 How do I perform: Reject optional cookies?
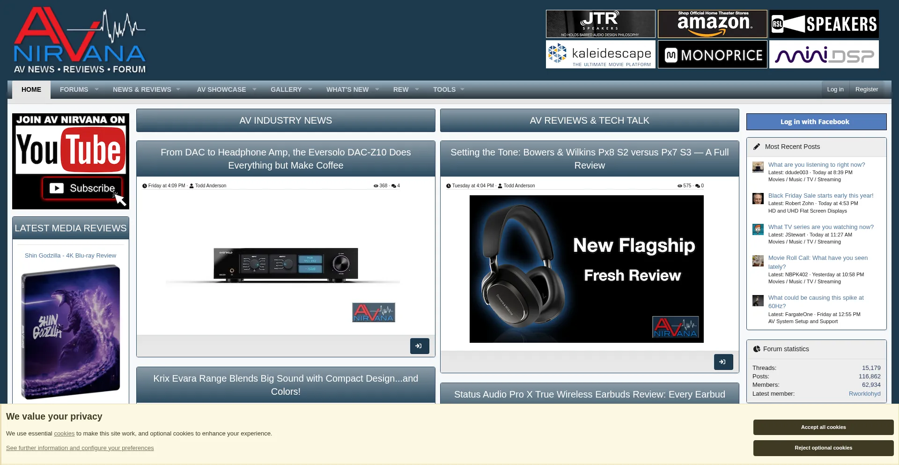[x=823, y=448]
